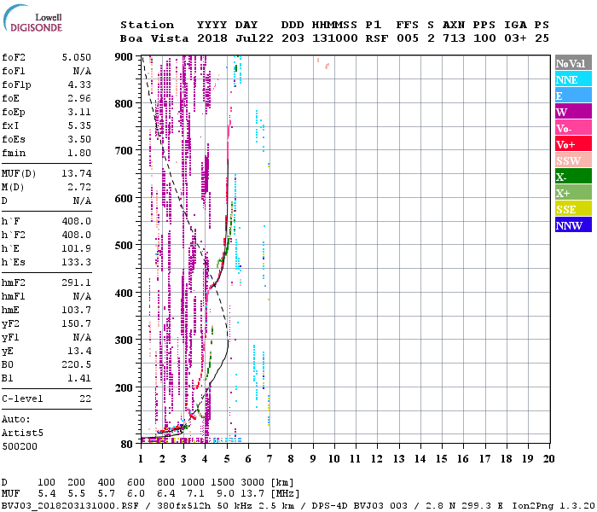Click the year 2018 in header
Image resolution: width=597 pixels, height=512 pixels.
[212, 38]
